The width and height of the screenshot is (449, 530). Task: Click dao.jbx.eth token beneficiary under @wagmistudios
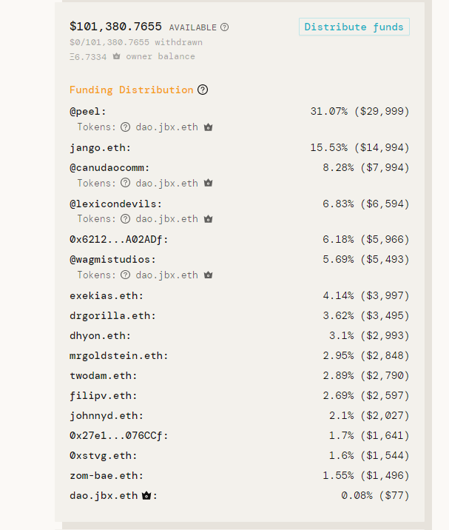(167, 275)
